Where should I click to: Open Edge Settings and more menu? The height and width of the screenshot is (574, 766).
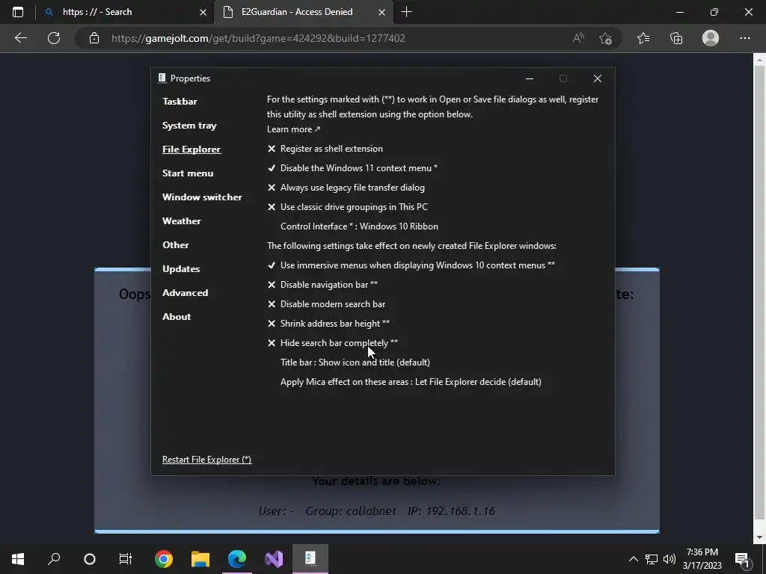click(744, 38)
